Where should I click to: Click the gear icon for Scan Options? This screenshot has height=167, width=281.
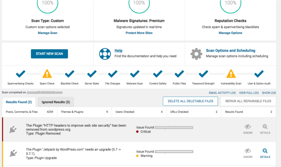click(196, 54)
